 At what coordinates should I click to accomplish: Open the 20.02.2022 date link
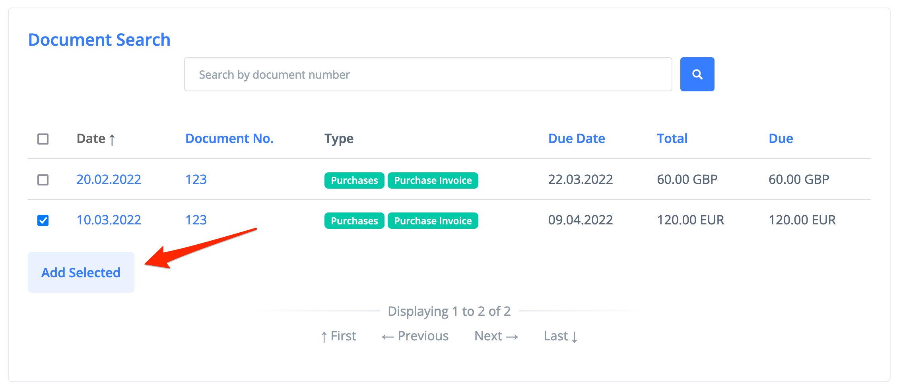(109, 180)
